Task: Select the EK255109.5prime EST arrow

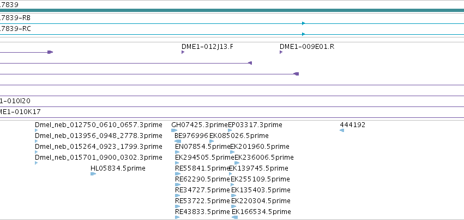Action: (232, 185)
